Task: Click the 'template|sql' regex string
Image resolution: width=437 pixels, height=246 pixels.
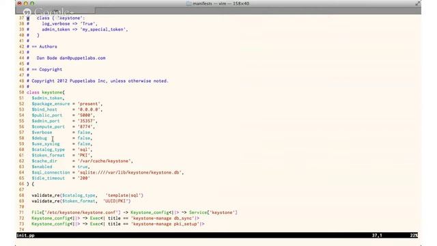Action: click(x=124, y=195)
